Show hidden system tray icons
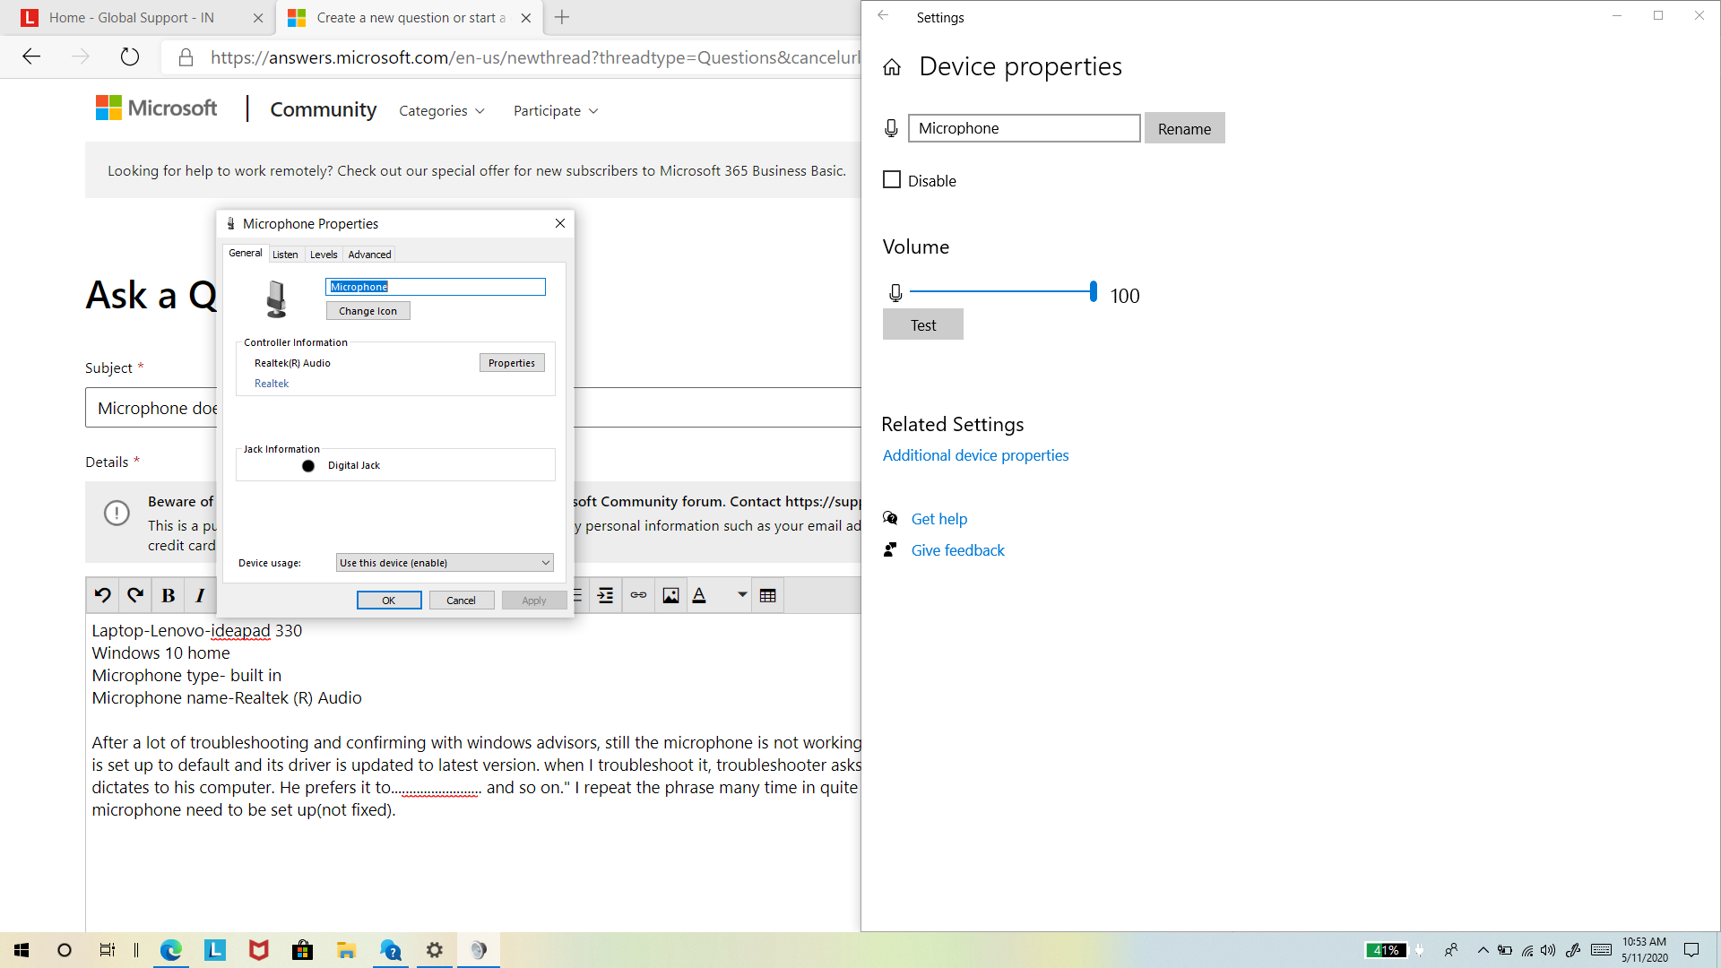This screenshot has height=968, width=1721. [1483, 950]
